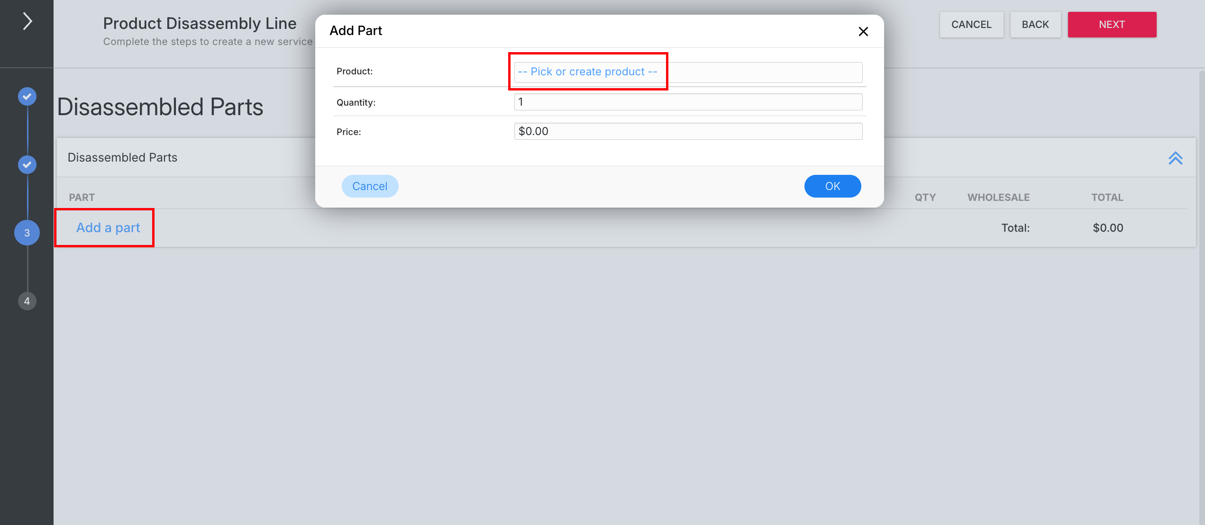Go back with the BACK button

(1035, 25)
